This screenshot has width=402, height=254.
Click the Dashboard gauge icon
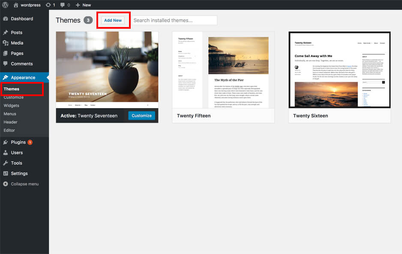pos(6,19)
